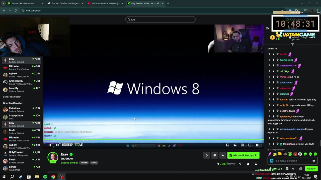Open a new browser tab plus
This screenshot has height=180, width=321.
click(x=168, y=3)
